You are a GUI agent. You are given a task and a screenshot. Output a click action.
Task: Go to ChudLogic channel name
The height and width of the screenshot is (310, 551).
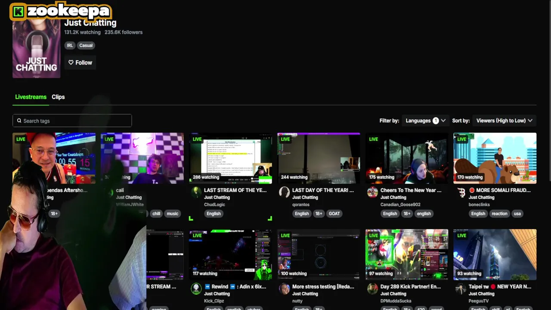coord(215,205)
